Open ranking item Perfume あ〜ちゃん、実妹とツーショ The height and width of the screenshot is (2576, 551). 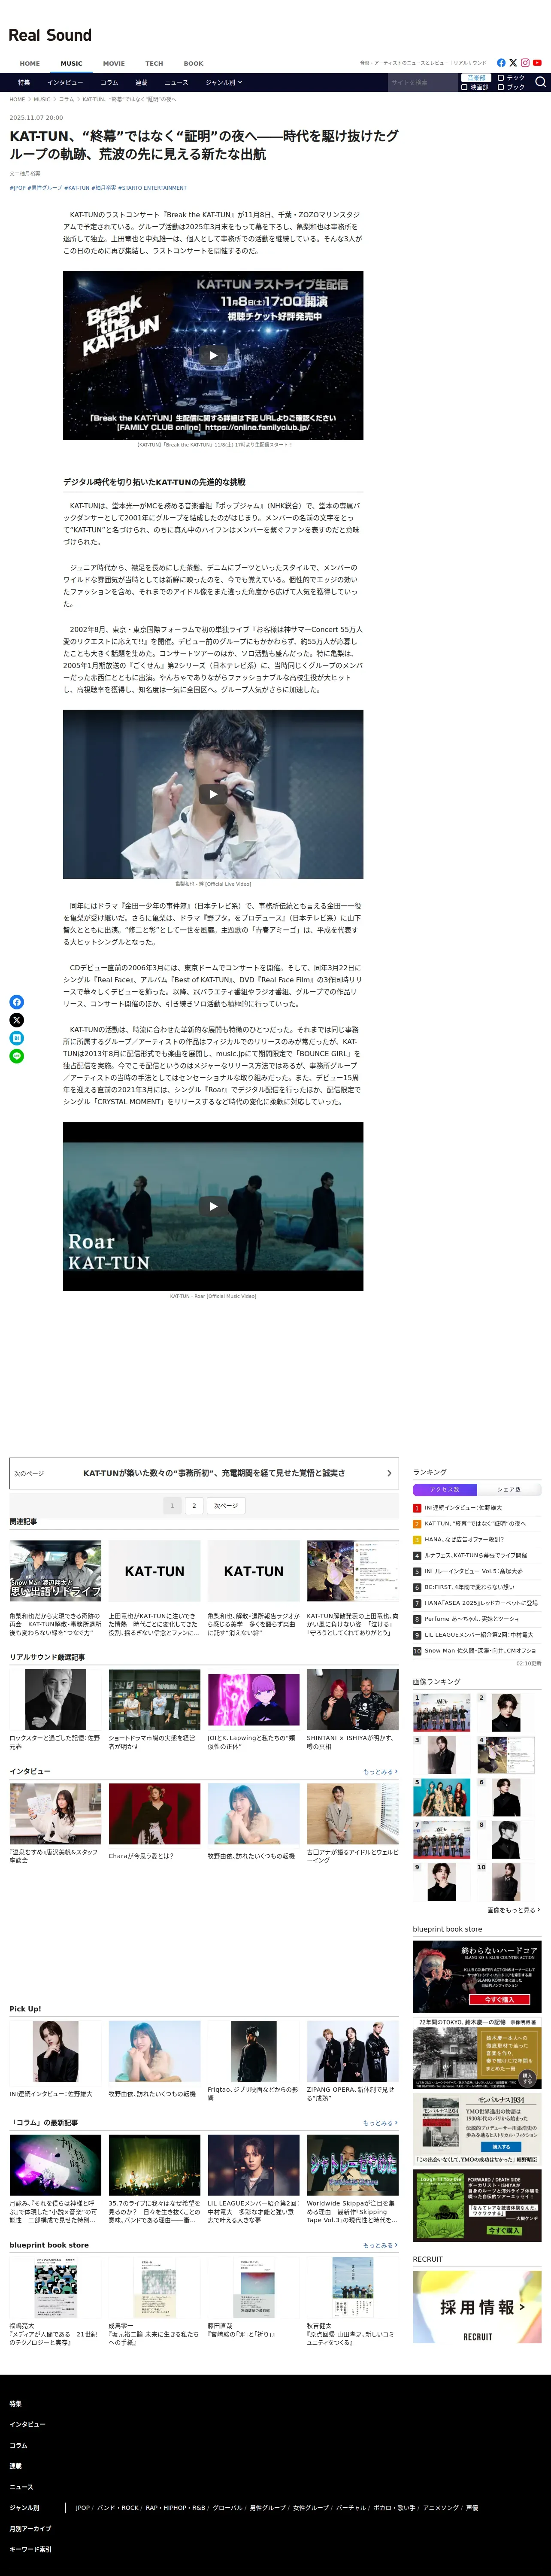(x=473, y=1619)
